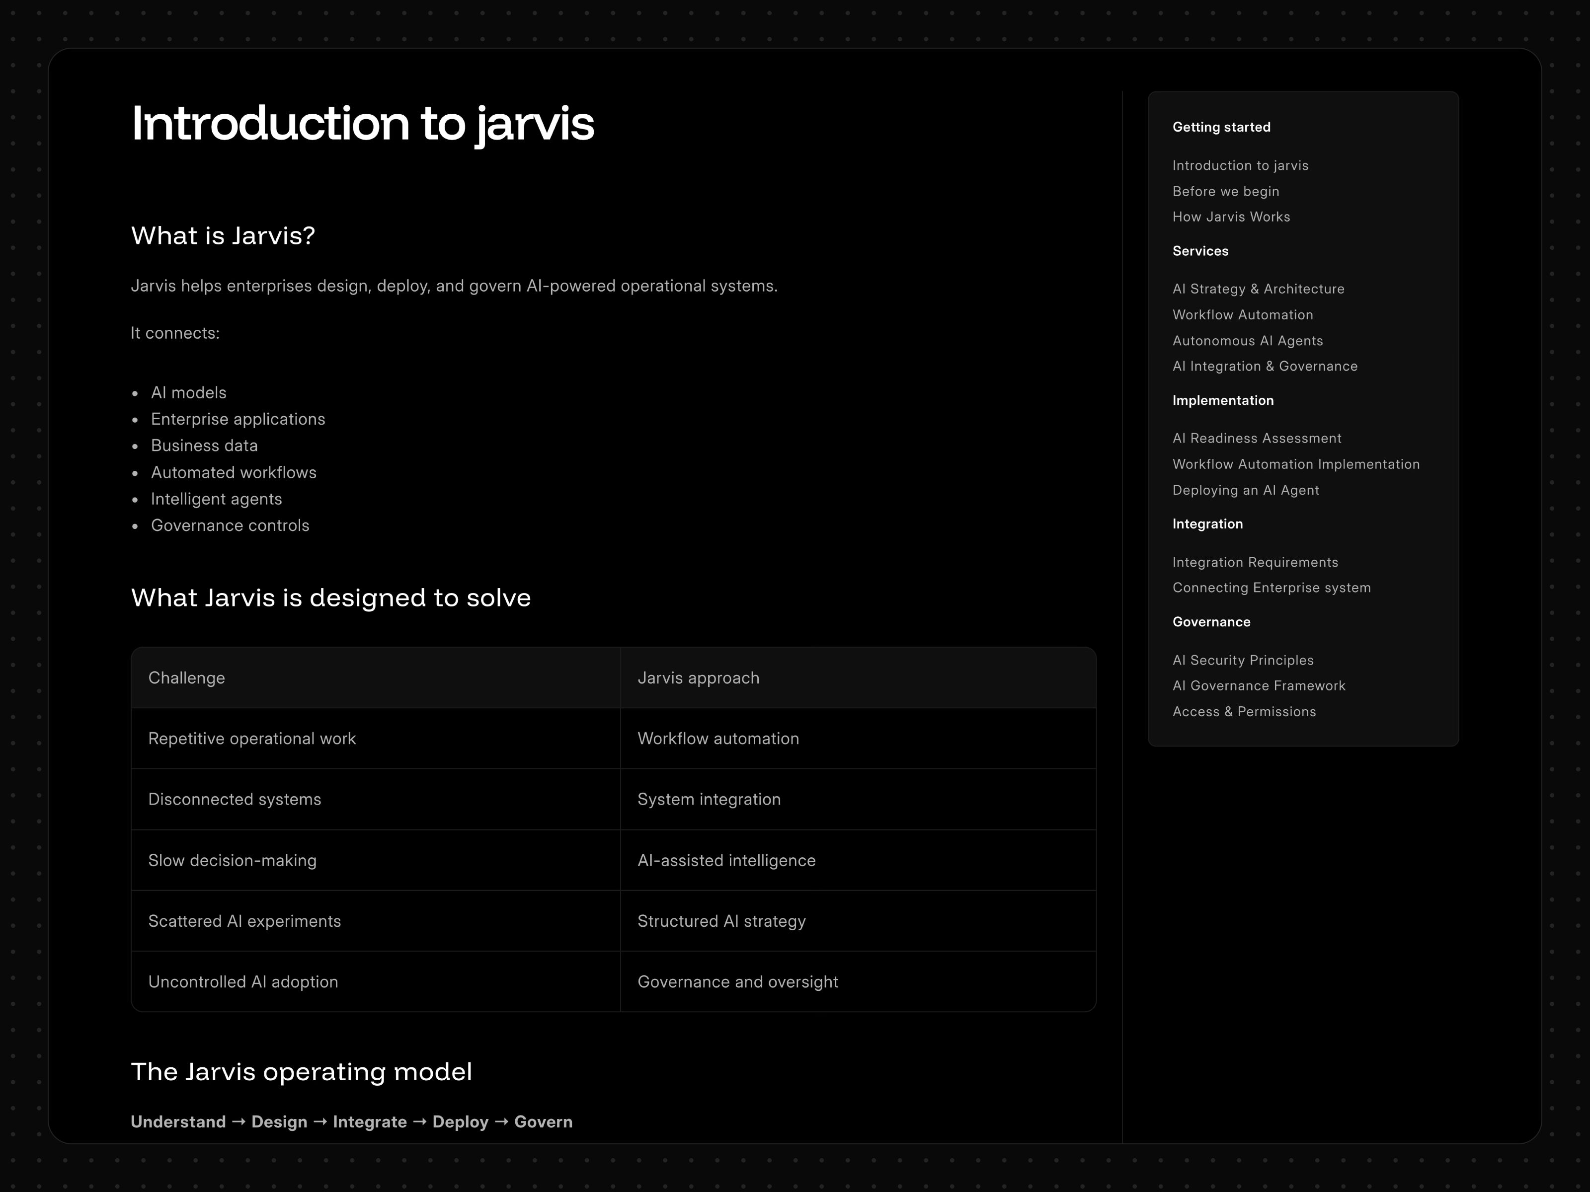Go to the "Before we begin" page

click(1226, 191)
